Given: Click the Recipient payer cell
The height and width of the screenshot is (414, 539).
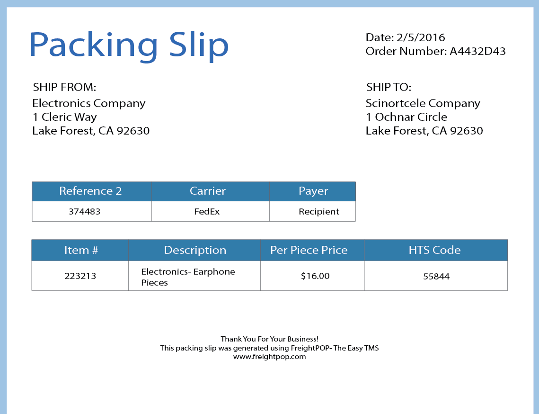Looking at the screenshot, I should [318, 211].
